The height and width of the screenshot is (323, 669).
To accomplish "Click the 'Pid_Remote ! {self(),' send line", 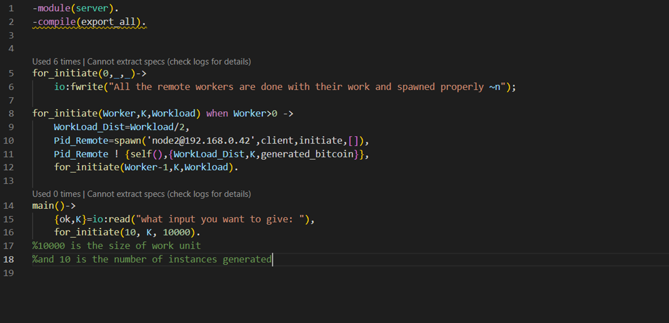I will 211,154.
